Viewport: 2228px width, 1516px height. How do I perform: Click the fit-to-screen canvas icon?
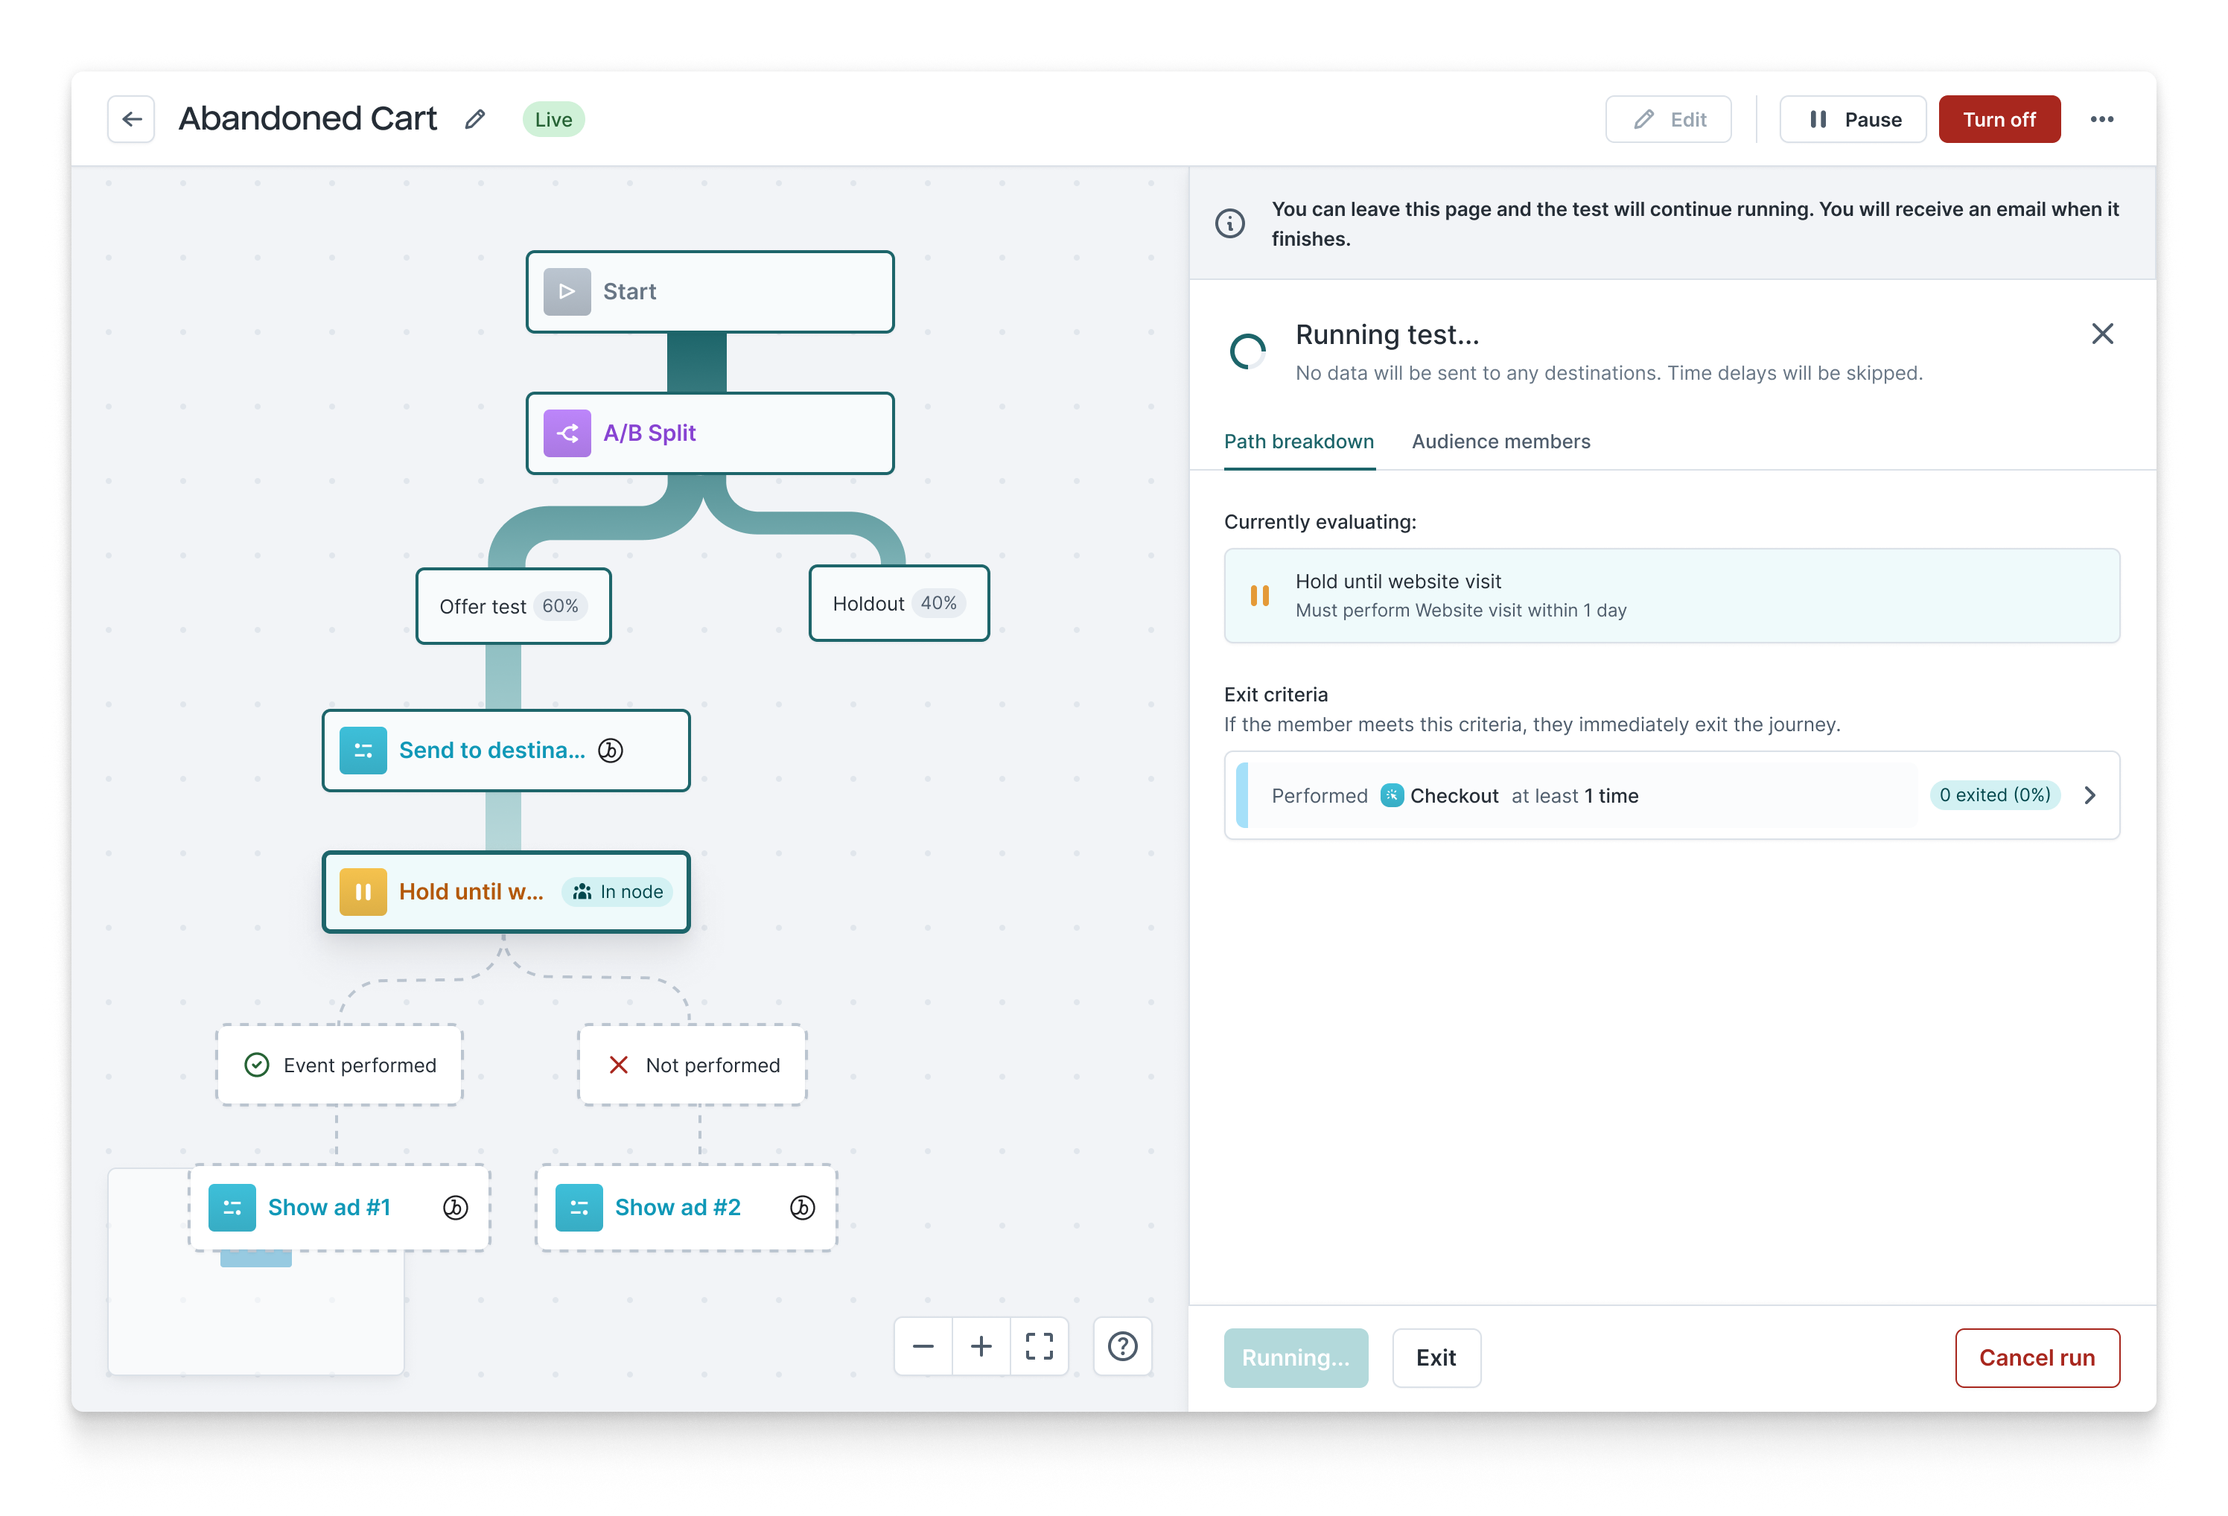tap(1040, 1346)
